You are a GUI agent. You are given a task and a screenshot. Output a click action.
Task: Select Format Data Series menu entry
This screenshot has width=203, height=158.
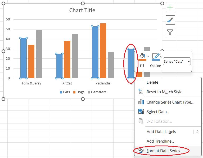tap(164, 151)
